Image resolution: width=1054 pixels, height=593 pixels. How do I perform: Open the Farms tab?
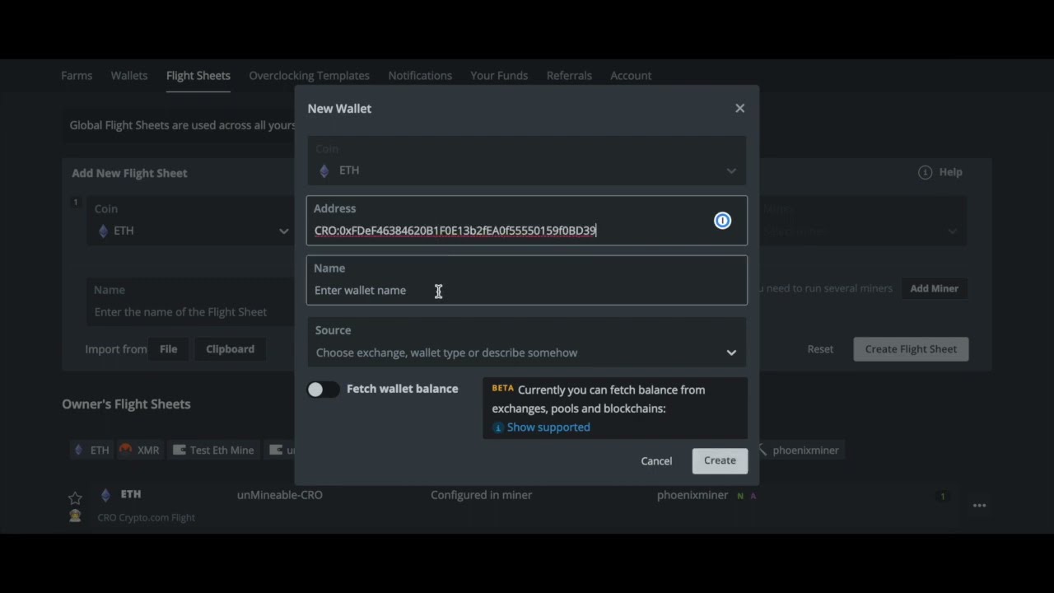[x=77, y=75]
